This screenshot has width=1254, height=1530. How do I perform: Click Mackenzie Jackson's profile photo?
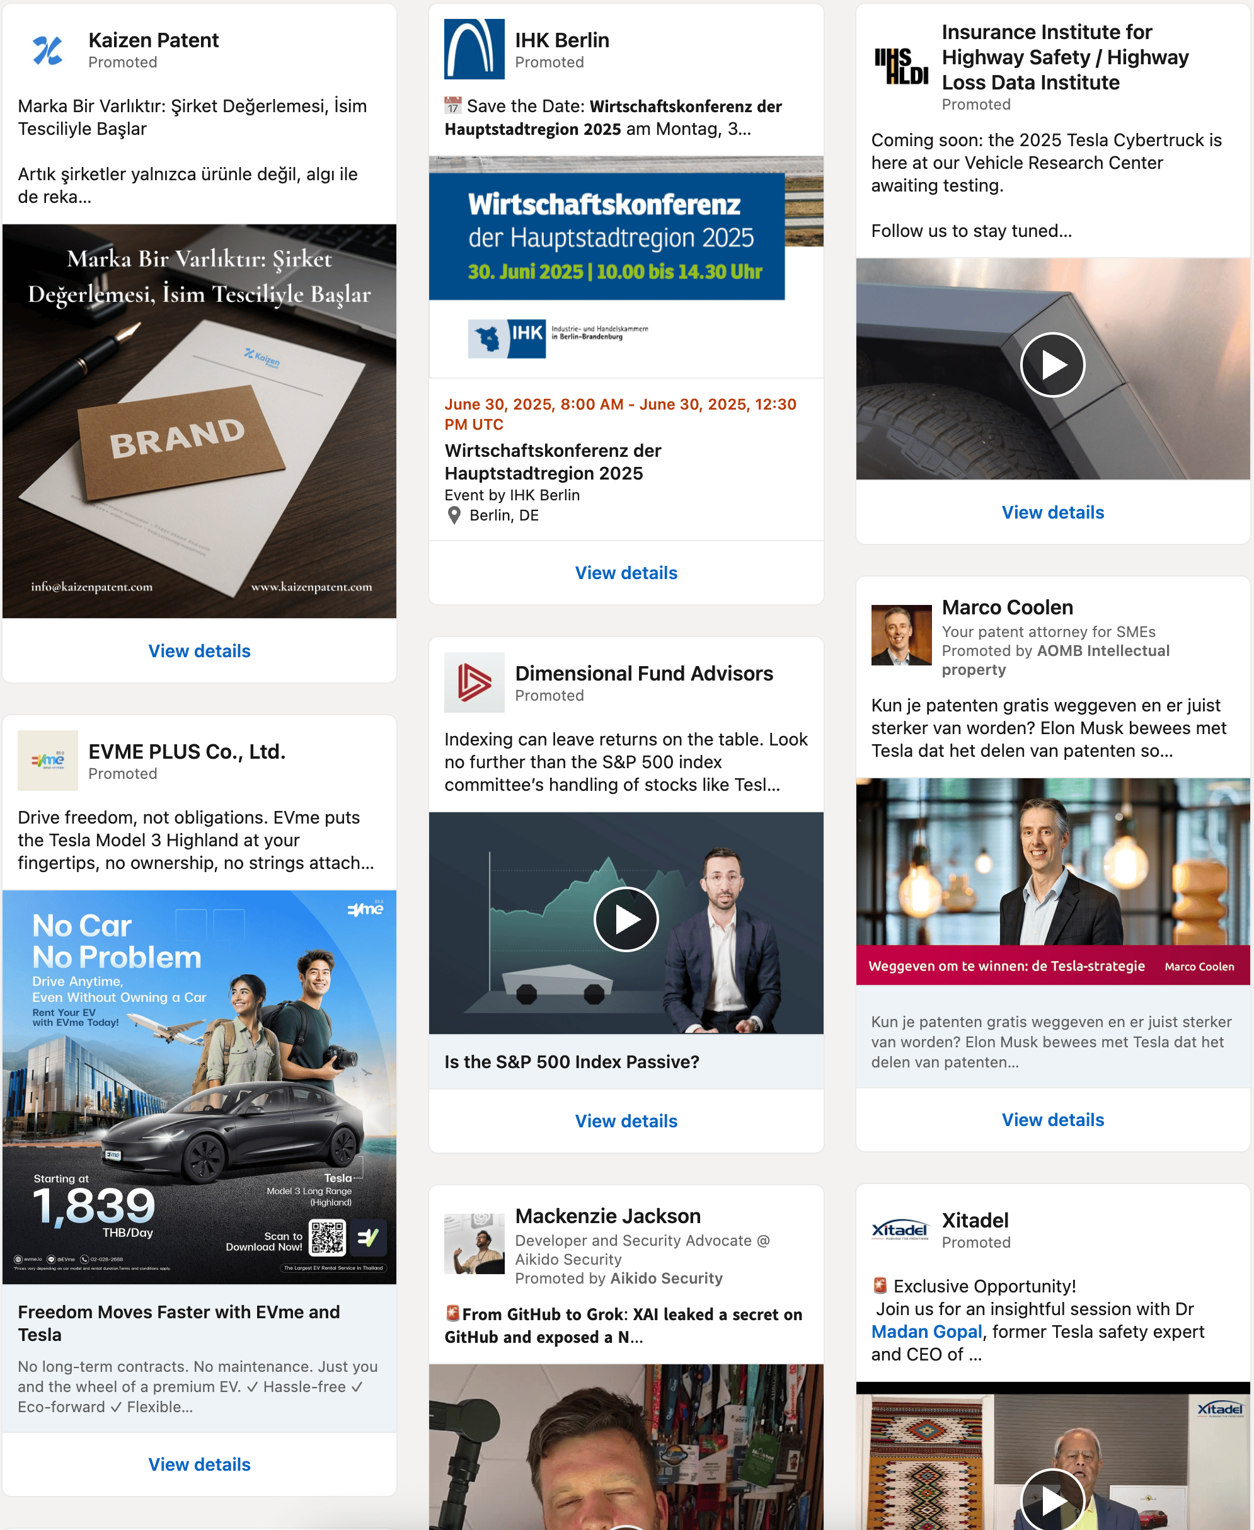click(474, 1244)
